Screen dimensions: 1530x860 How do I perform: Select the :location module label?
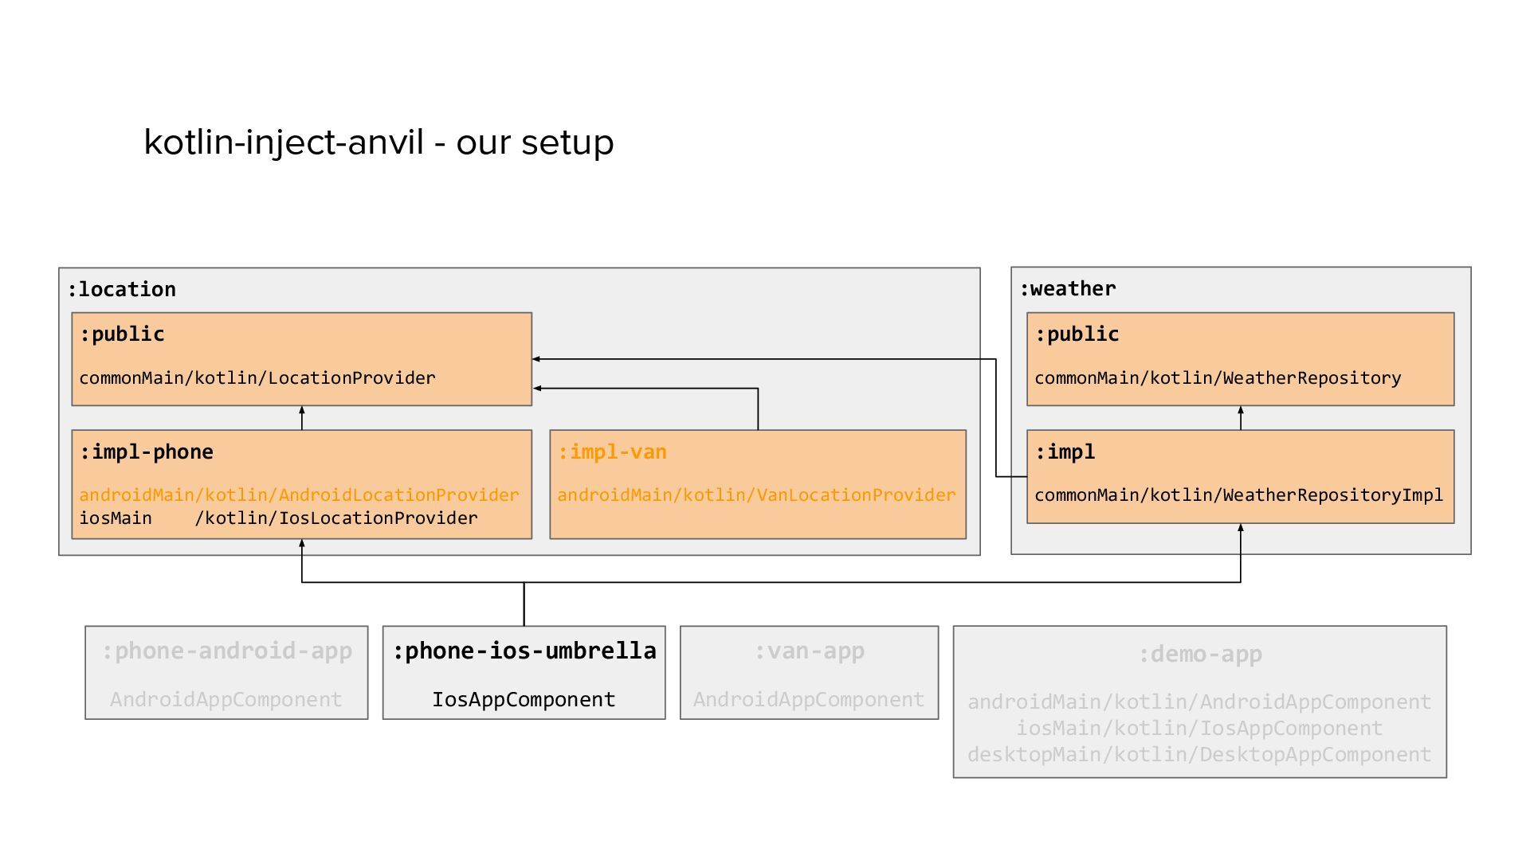coord(122,290)
